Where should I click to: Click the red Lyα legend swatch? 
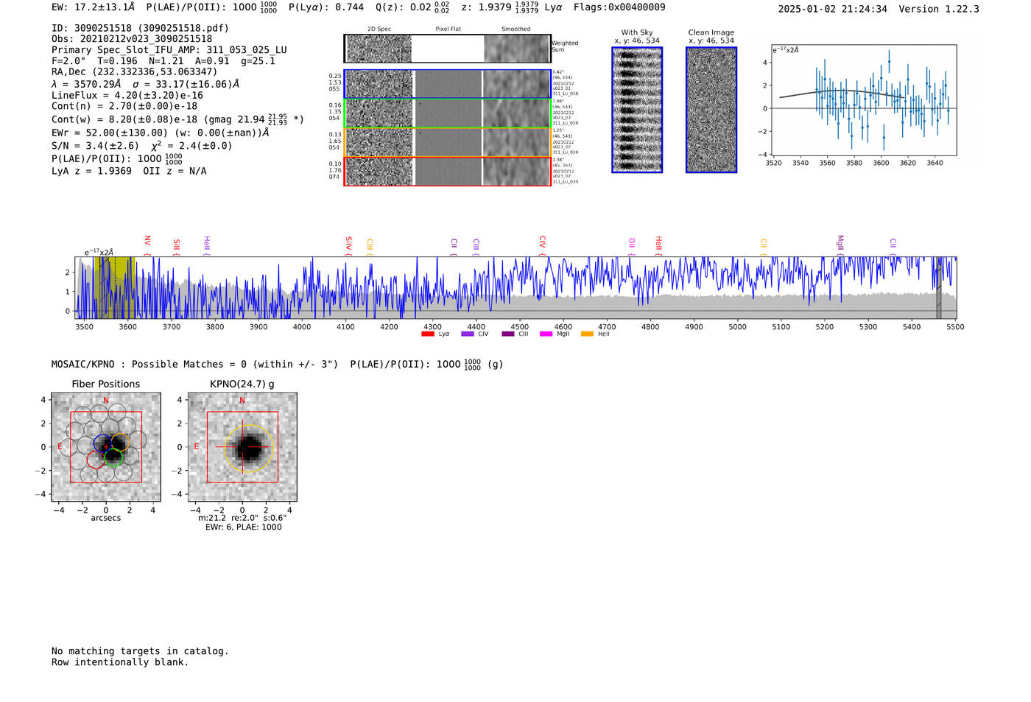(x=427, y=334)
